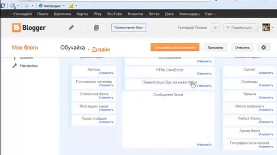Screen dimensions: 277x155
Task: Click the orange save layout button
Action: 175,47
